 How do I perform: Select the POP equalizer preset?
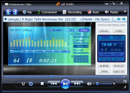(x=24, y=51)
